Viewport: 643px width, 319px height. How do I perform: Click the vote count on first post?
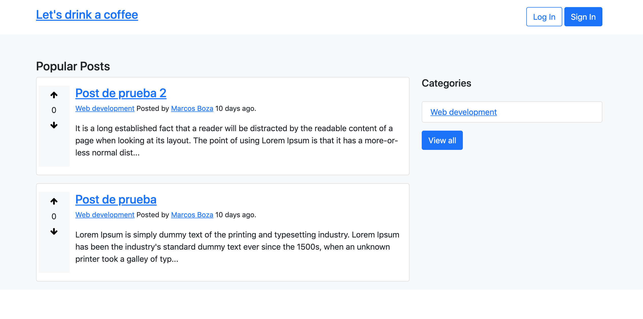point(54,110)
